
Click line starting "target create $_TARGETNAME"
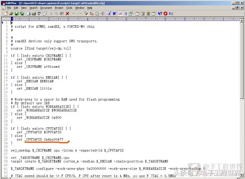click(x=89, y=161)
